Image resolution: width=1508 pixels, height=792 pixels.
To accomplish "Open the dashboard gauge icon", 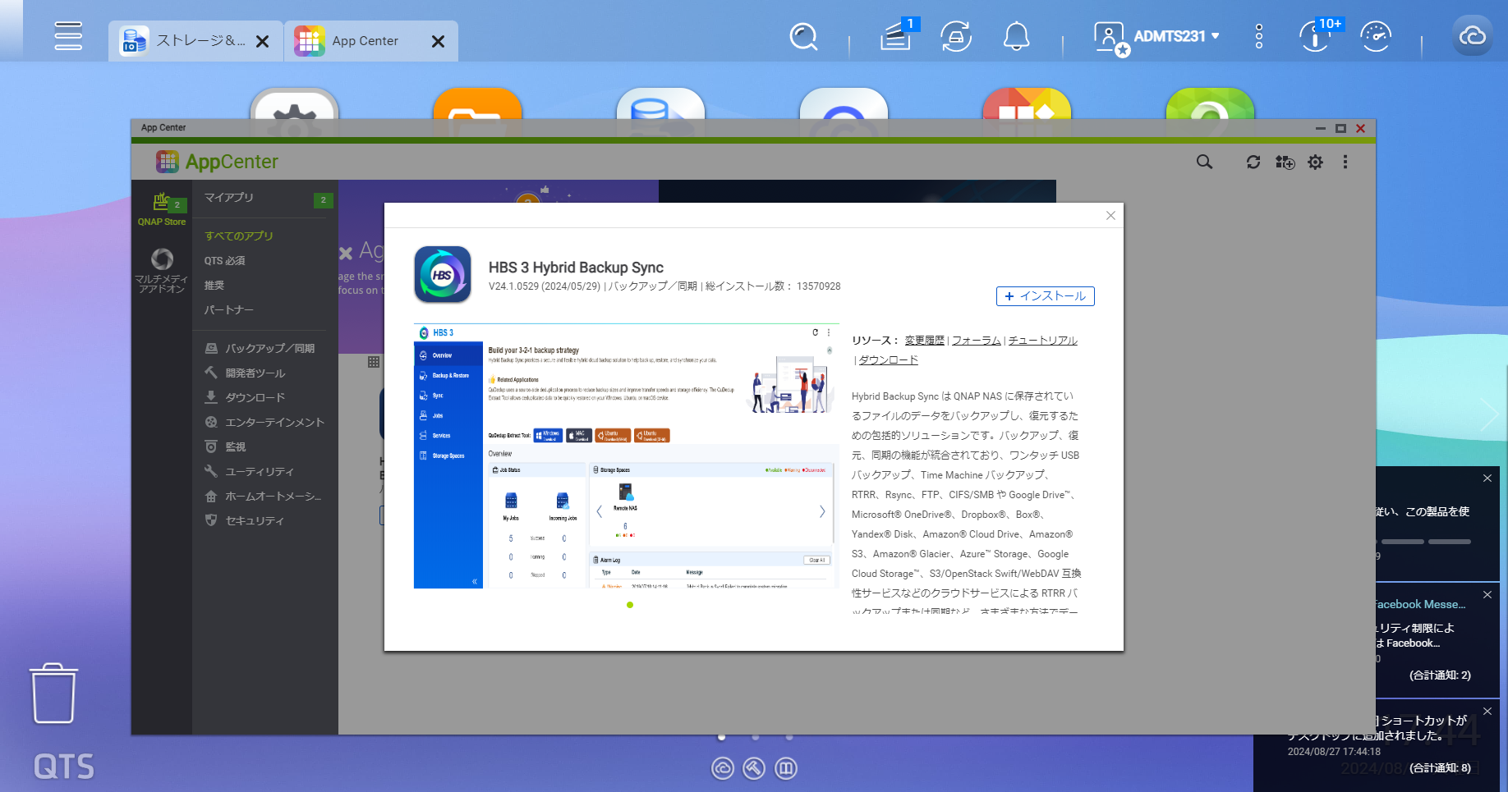I will coord(1376,36).
